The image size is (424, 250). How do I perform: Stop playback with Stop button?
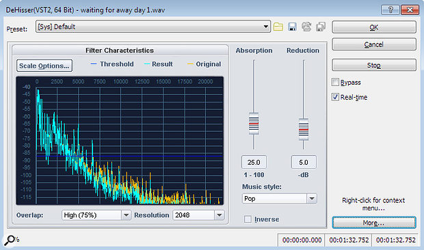pos(374,65)
